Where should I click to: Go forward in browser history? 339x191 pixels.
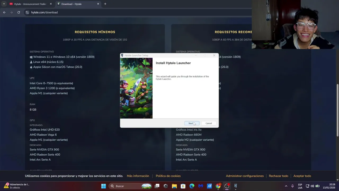point(11,12)
